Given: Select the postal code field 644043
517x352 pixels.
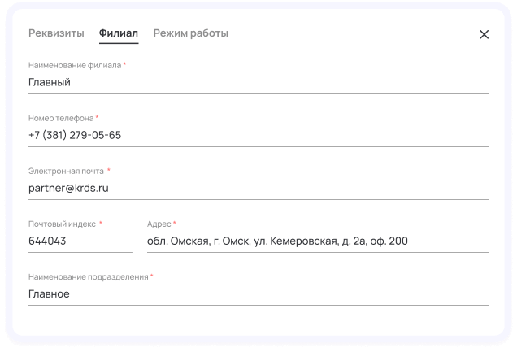Looking at the screenshot, I should point(80,241).
